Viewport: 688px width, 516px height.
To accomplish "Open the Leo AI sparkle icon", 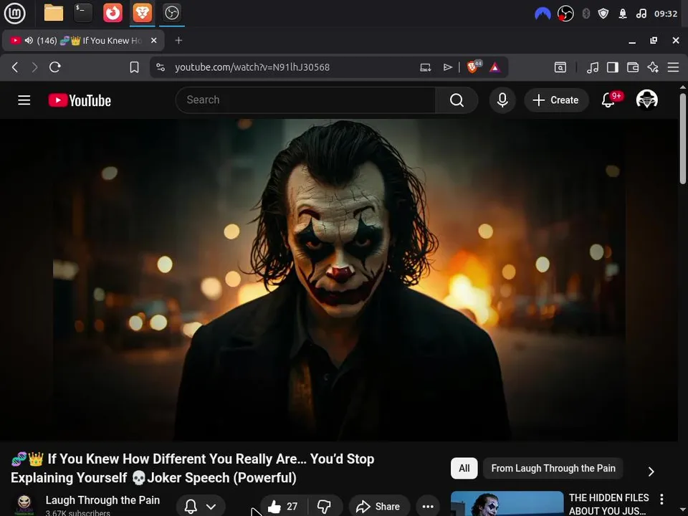I will (653, 67).
